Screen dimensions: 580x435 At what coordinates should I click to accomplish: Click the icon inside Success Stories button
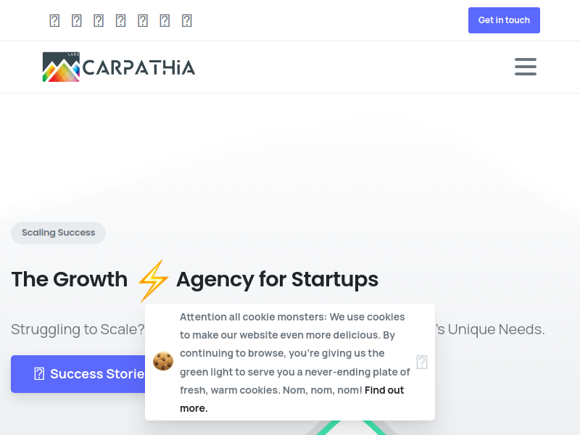click(39, 374)
